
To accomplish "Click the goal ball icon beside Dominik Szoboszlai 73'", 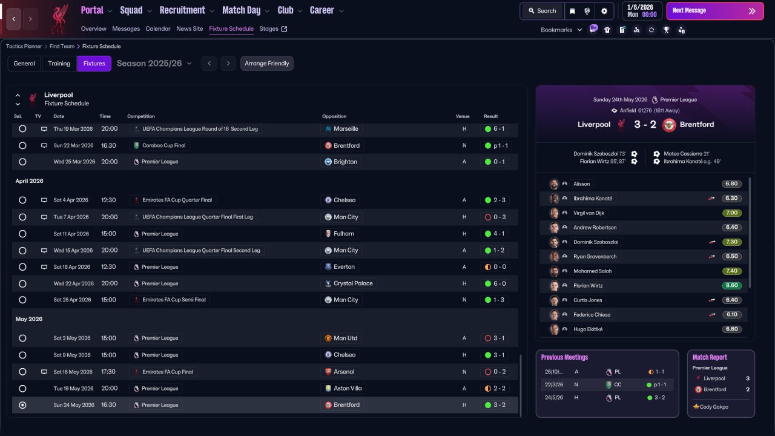I will coord(634,154).
